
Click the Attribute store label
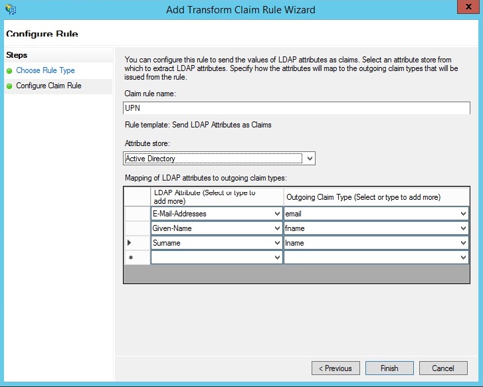pyautogui.click(x=147, y=143)
